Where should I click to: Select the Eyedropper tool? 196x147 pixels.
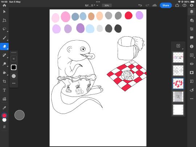[4, 108]
